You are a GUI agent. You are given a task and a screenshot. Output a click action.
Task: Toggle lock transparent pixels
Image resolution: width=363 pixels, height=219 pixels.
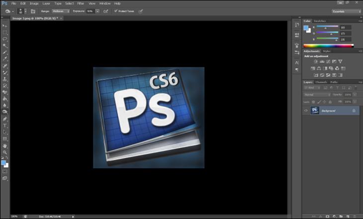point(313,102)
